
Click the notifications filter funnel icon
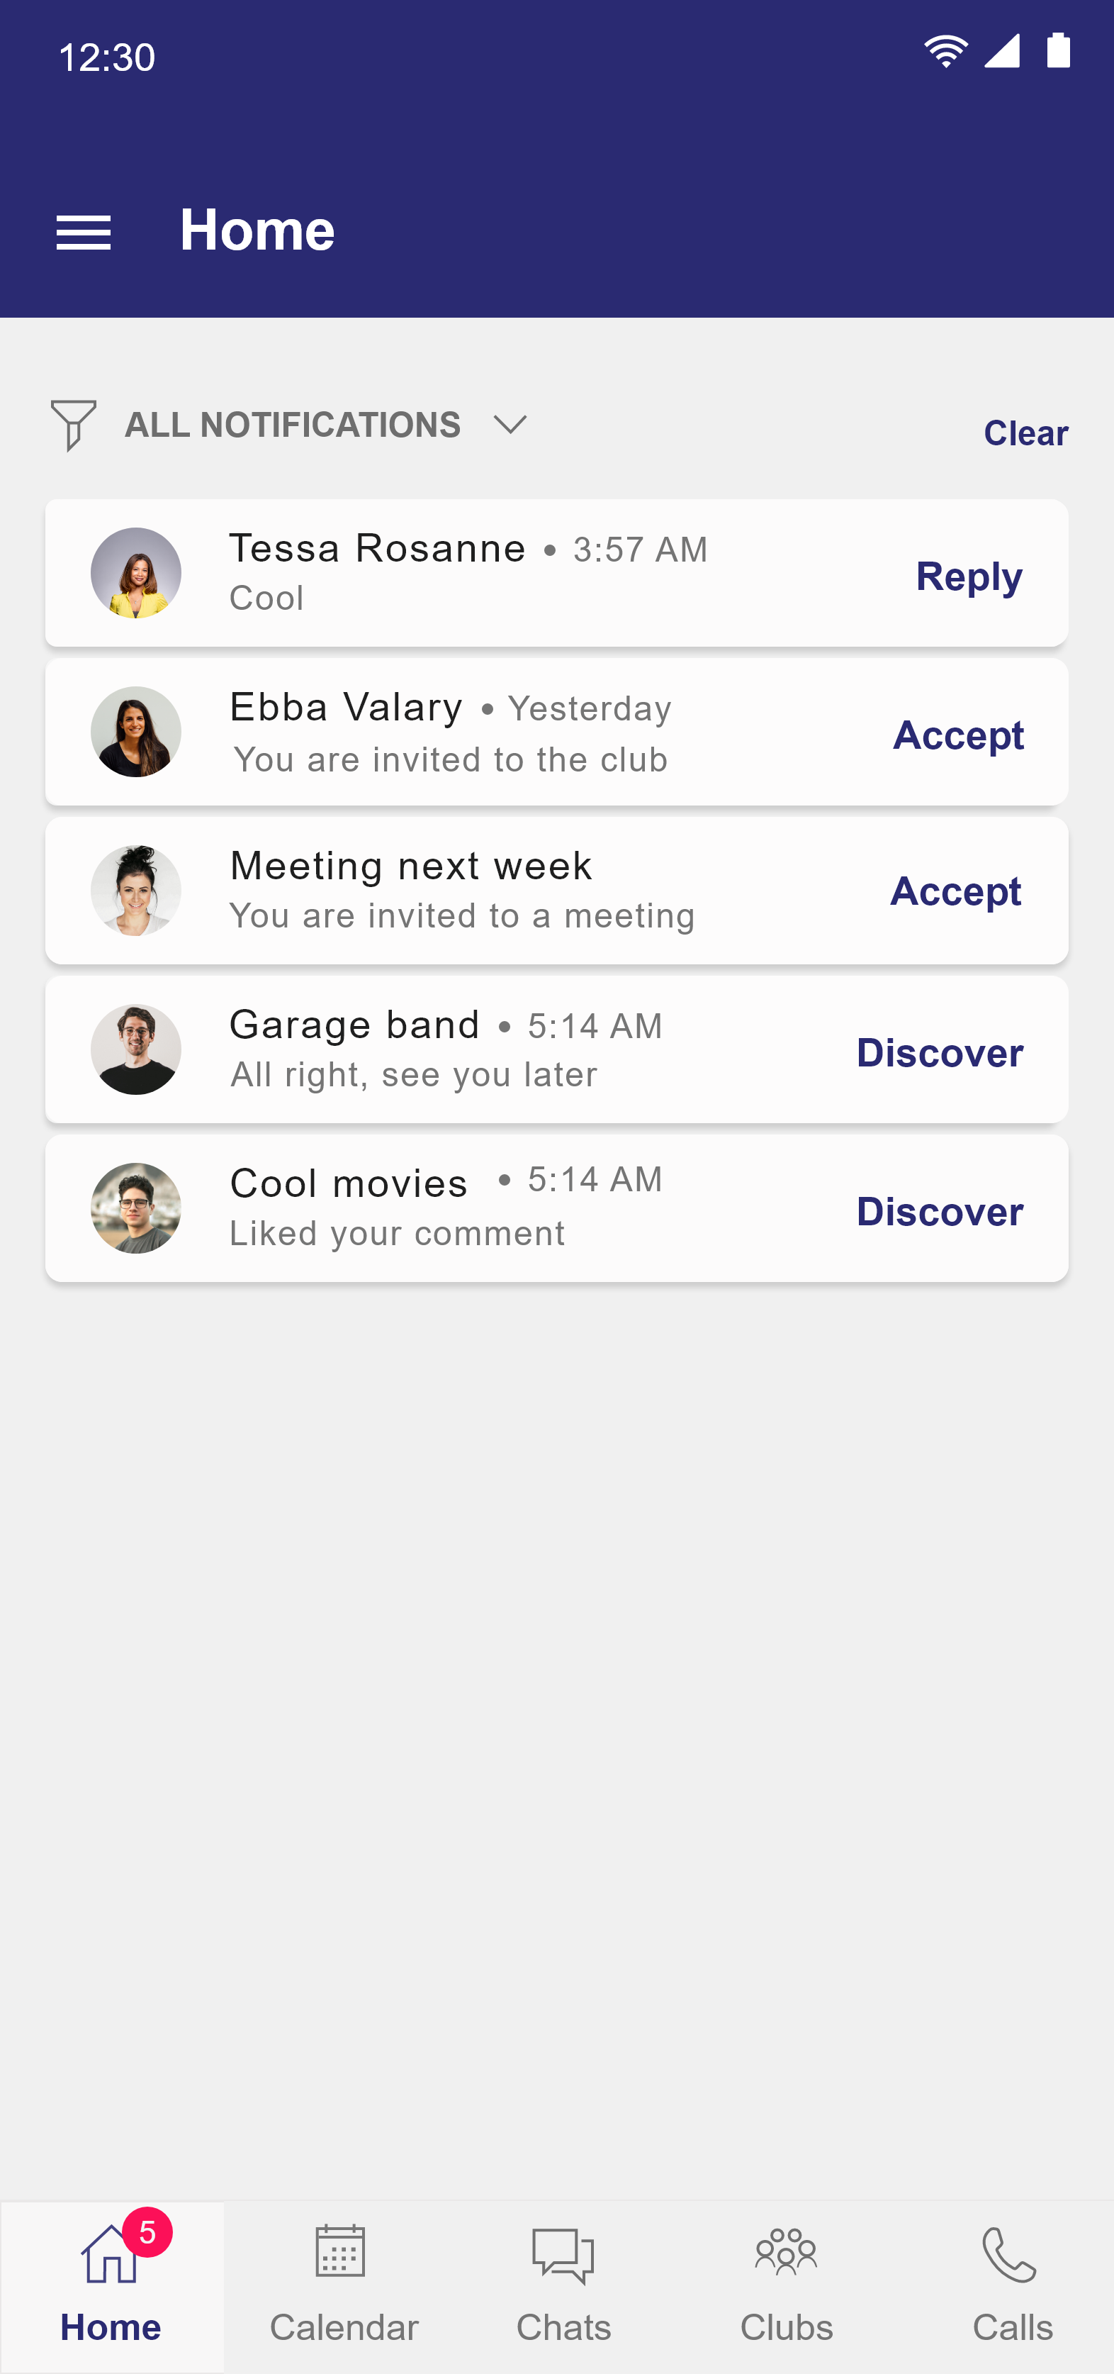point(73,425)
